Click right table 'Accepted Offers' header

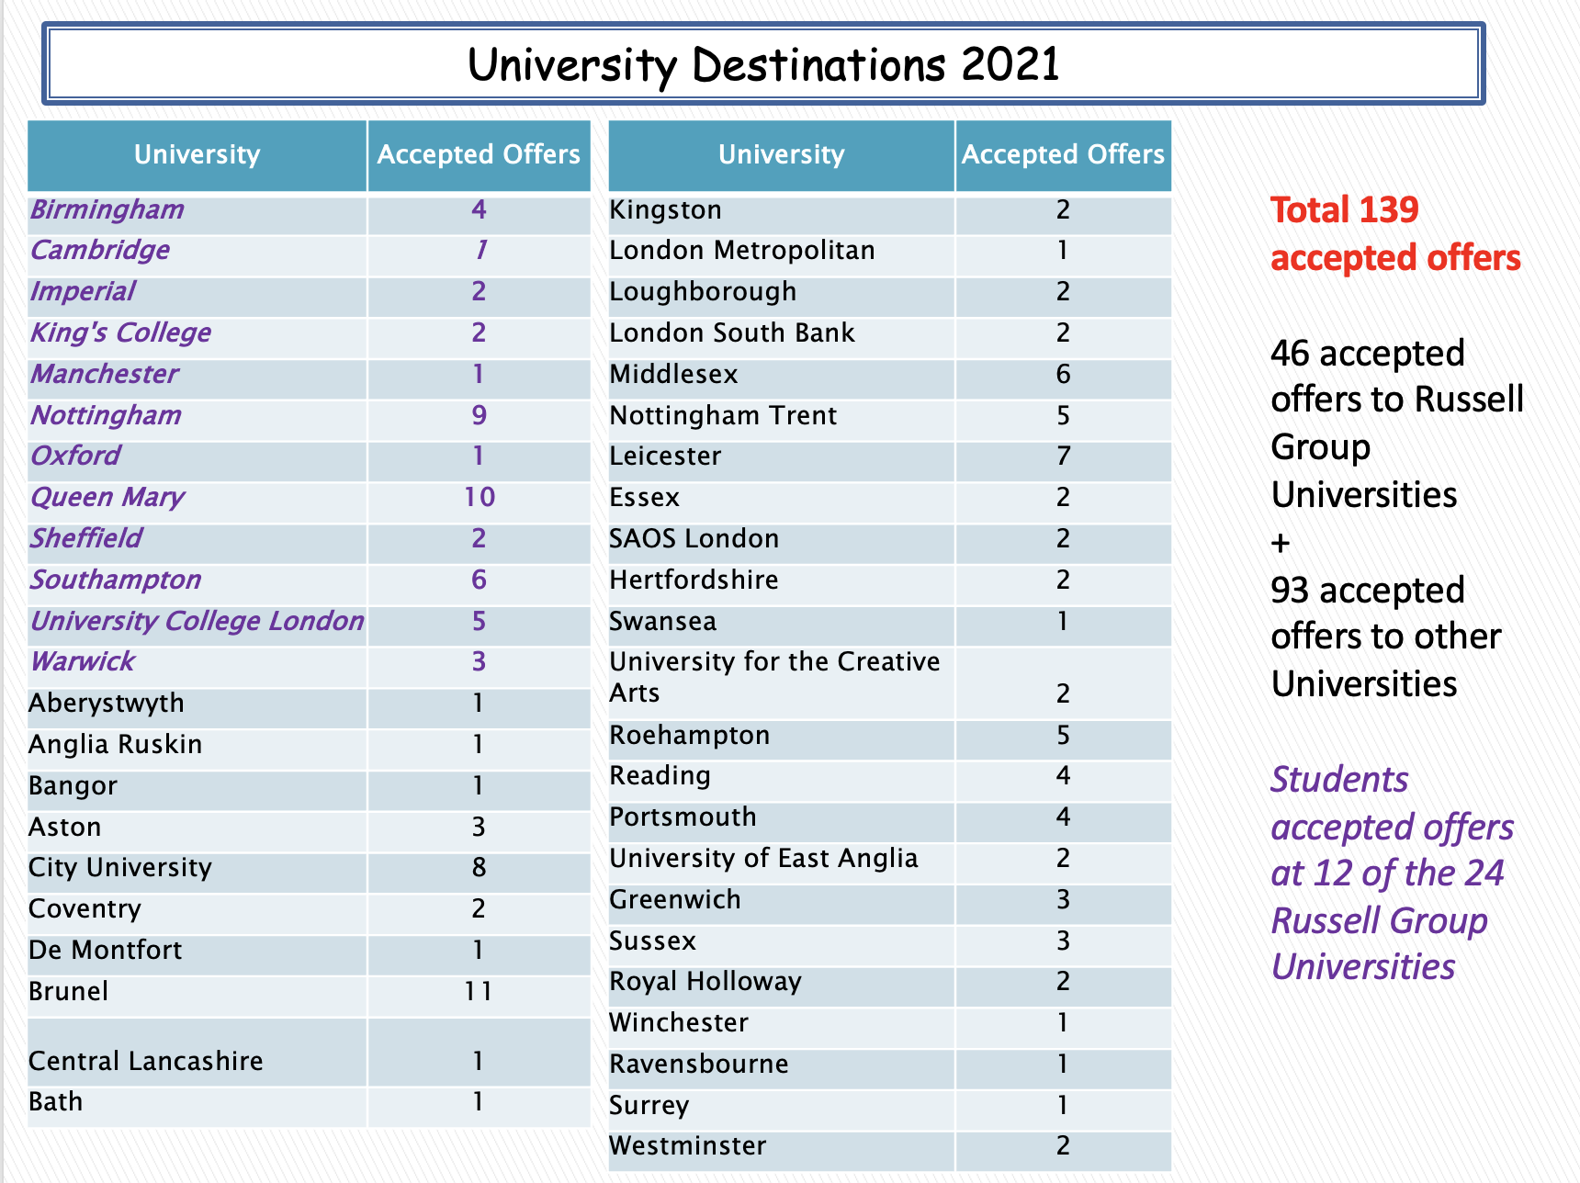(1063, 154)
